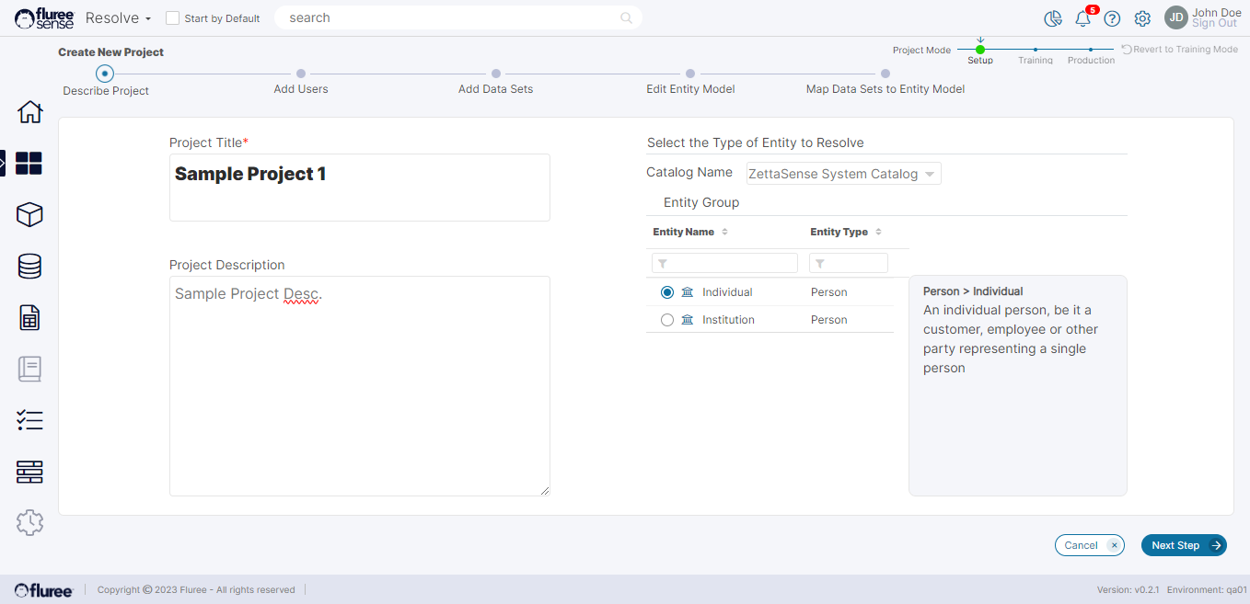Go to the Add Users step

coord(301,74)
